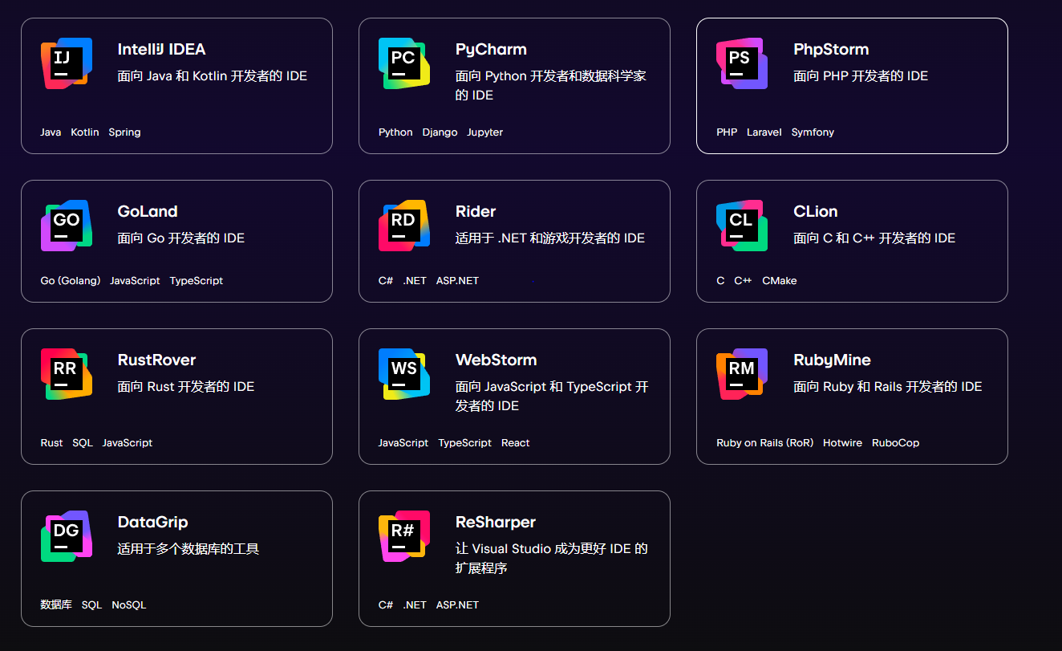
Task: Click the C# tag in Rider card
Action: [386, 281]
